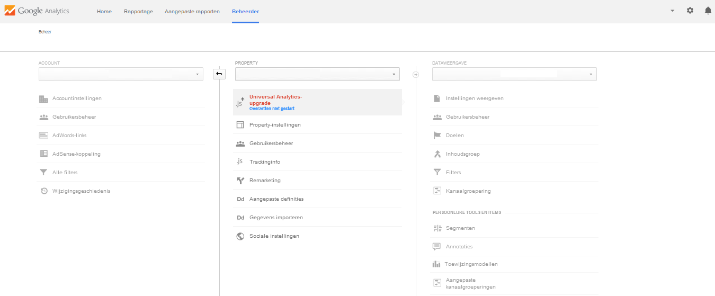The image size is (715, 296).
Task: Click the Accountinstellingen building icon
Action: pos(43,98)
